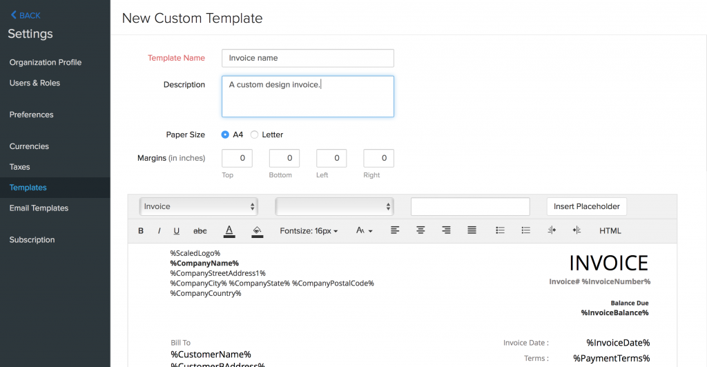Open the Invoice placeholder category dropdown
The width and height of the screenshot is (707, 367).
(198, 206)
